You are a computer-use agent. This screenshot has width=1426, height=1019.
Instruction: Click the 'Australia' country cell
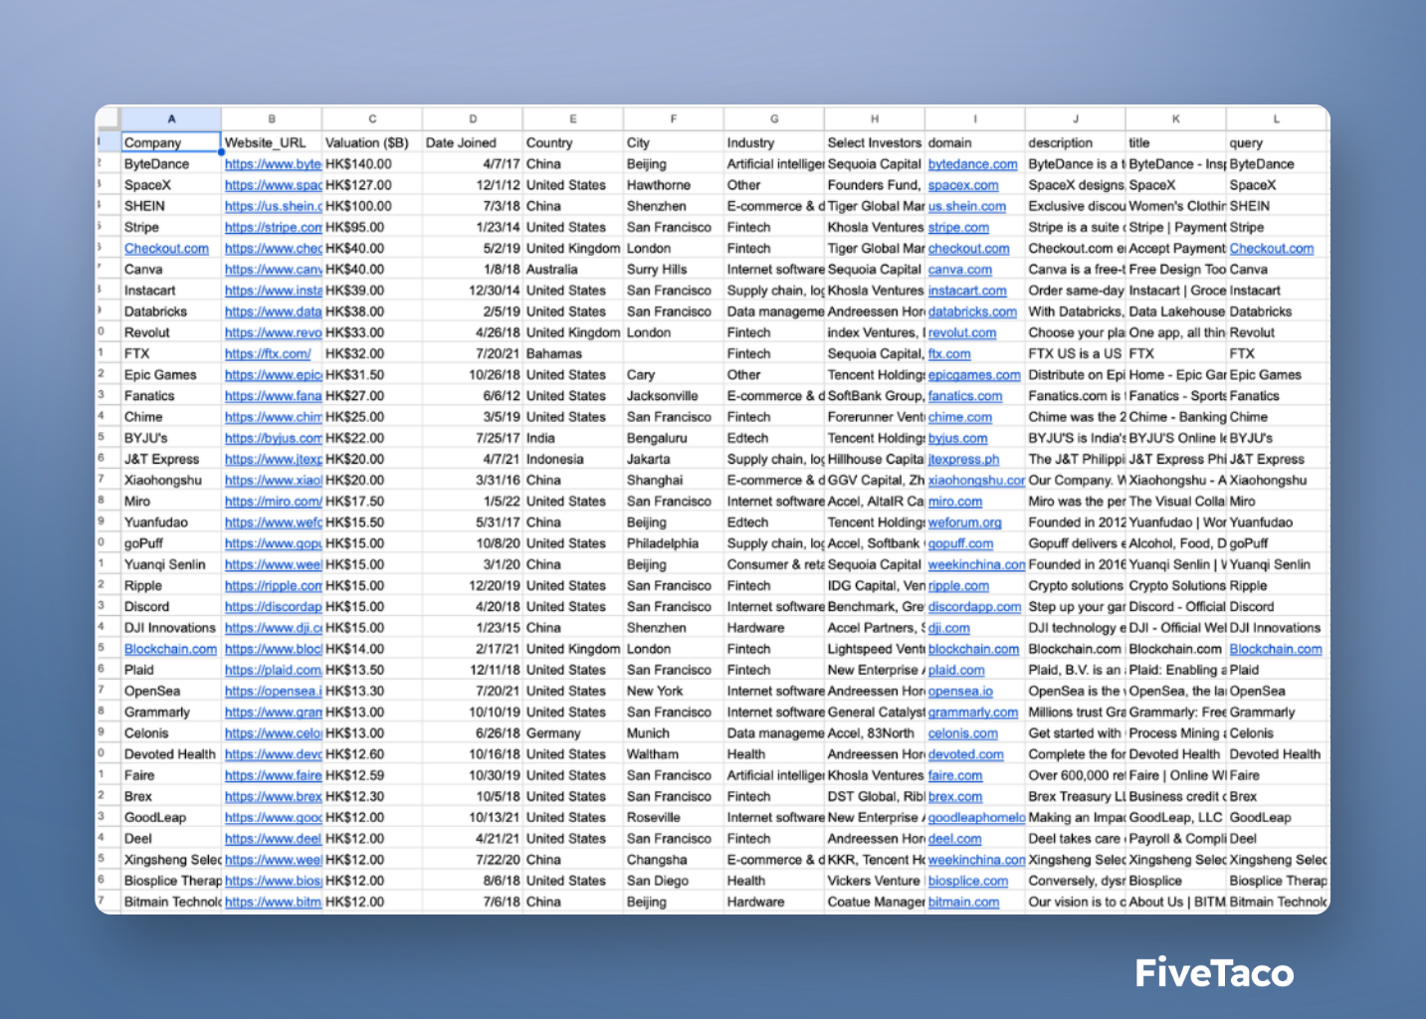[x=573, y=270]
